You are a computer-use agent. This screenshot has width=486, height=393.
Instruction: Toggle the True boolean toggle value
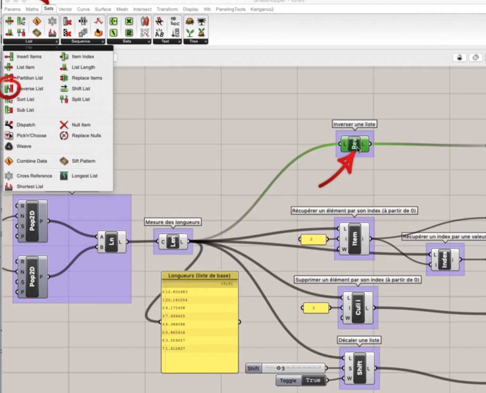coord(313,380)
